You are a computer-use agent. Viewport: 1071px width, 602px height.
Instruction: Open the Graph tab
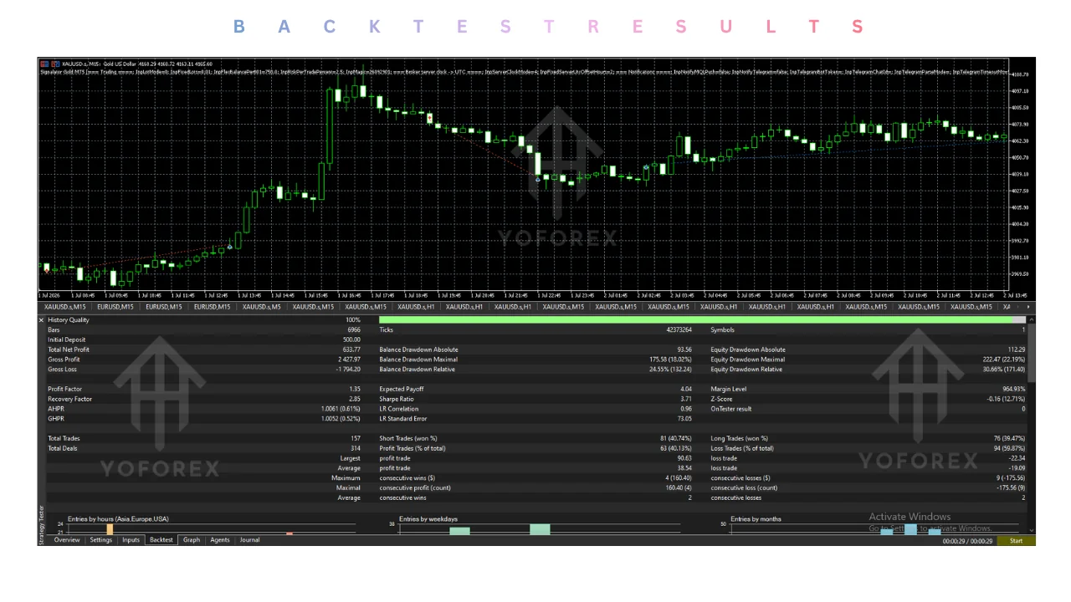pyautogui.click(x=192, y=540)
